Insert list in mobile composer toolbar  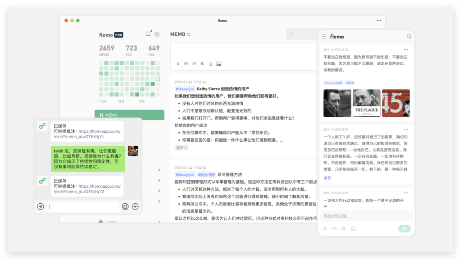334,229
